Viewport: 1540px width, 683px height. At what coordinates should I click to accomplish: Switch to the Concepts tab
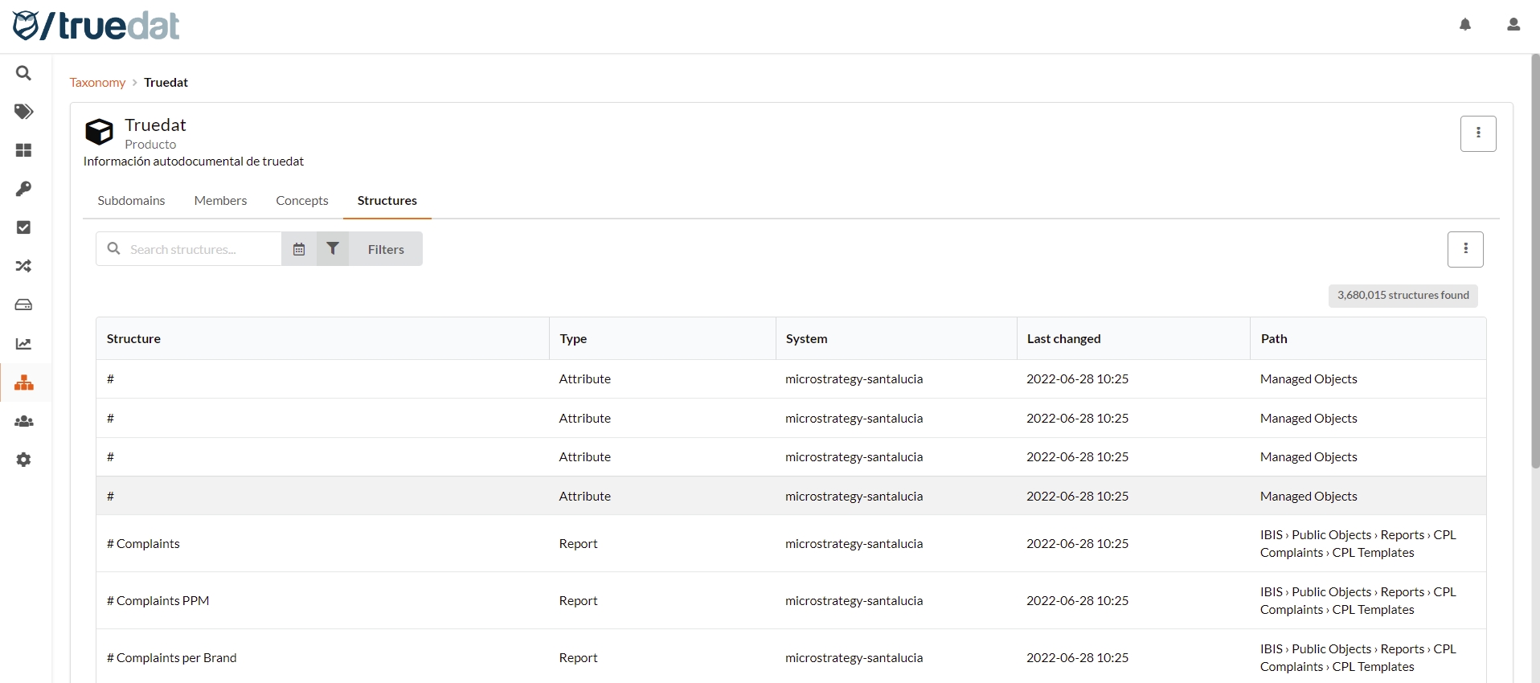pos(302,201)
